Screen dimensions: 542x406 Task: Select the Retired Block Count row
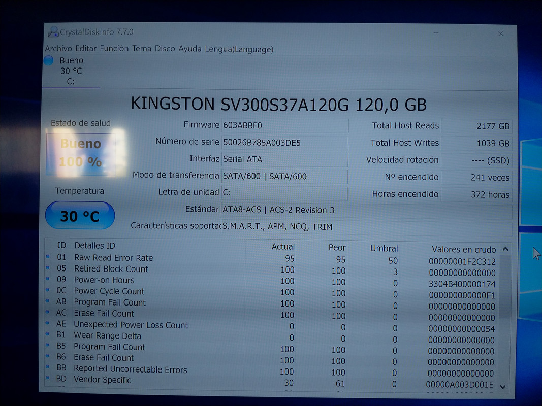[271, 270]
